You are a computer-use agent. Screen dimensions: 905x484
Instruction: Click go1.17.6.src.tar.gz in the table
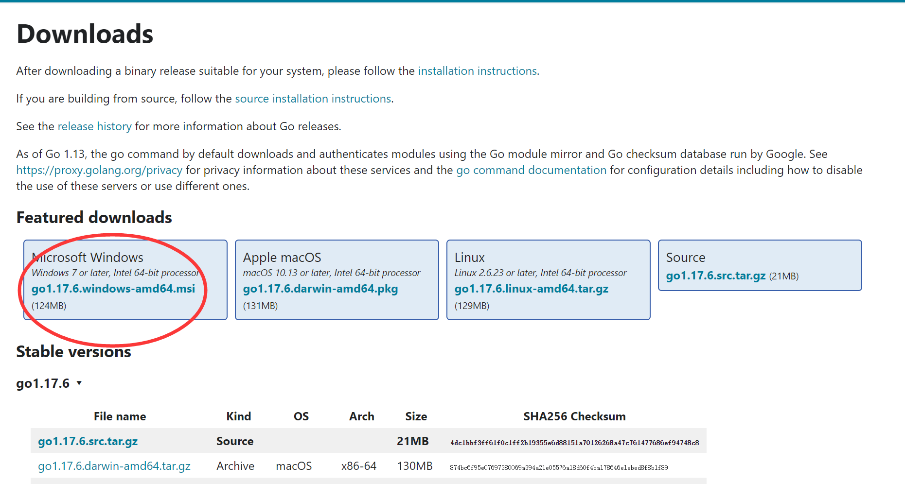point(88,441)
